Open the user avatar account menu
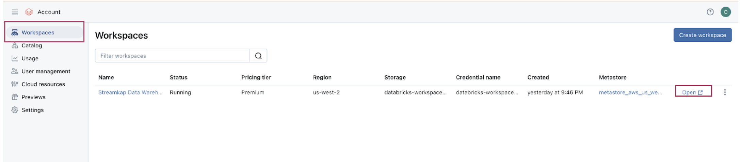 (x=726, y=12)
